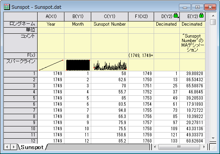Select the Sunspot Number sparkline cell
220x154 pixels.
click(x=110, y=65)
